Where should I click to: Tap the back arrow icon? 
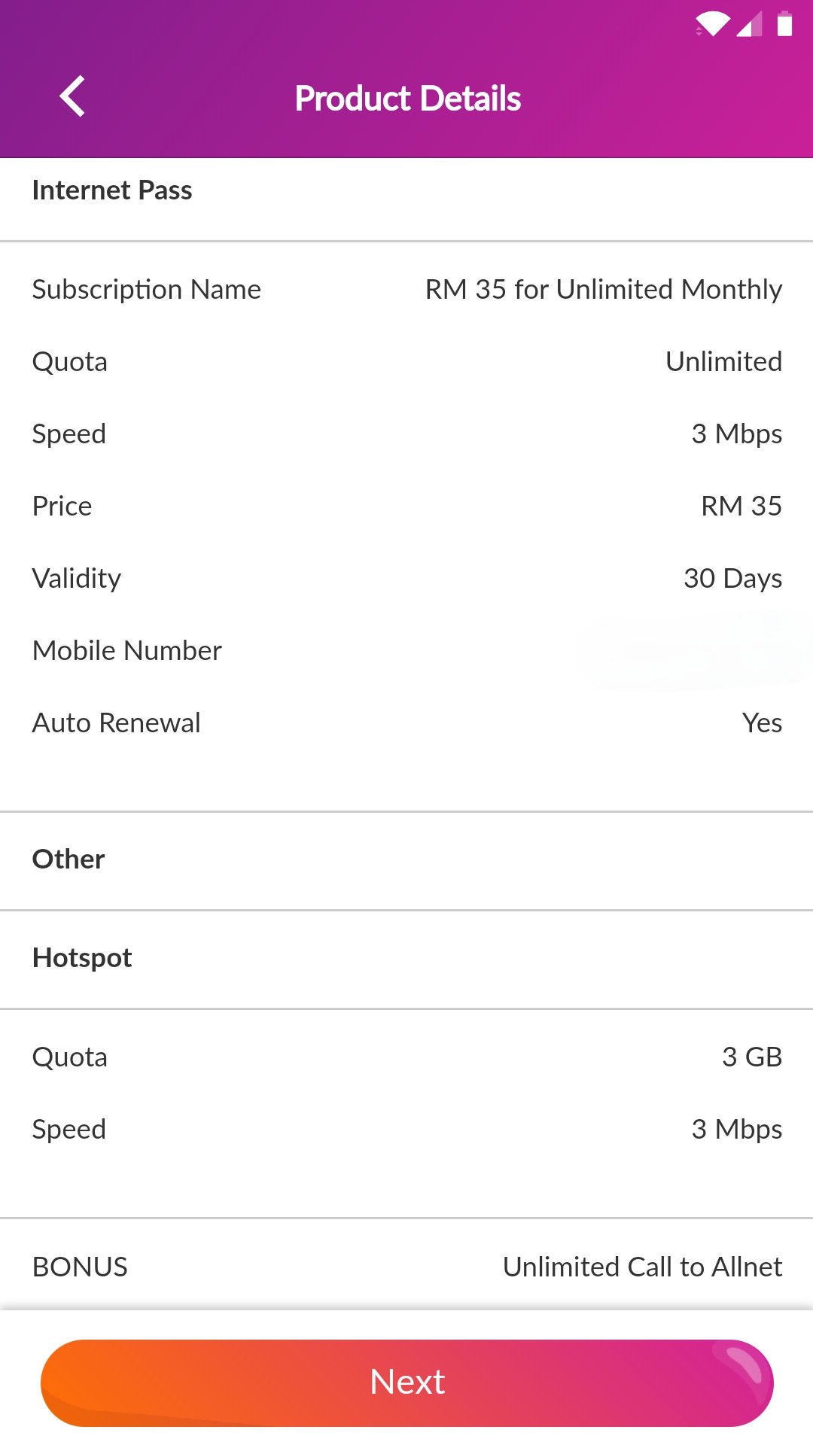tap(72, 97)
